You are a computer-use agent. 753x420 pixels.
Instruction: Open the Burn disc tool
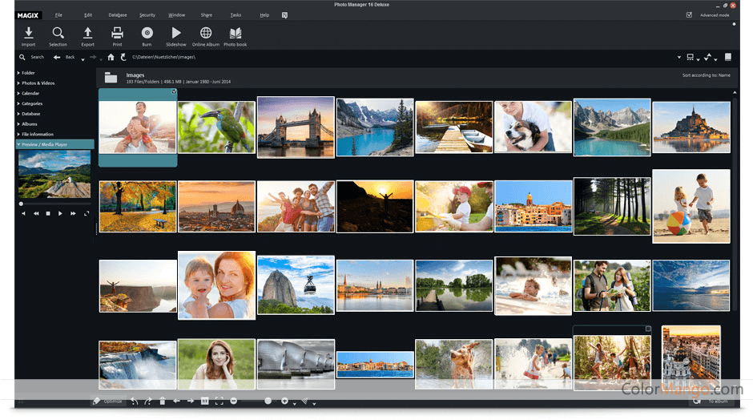(147, 34)
